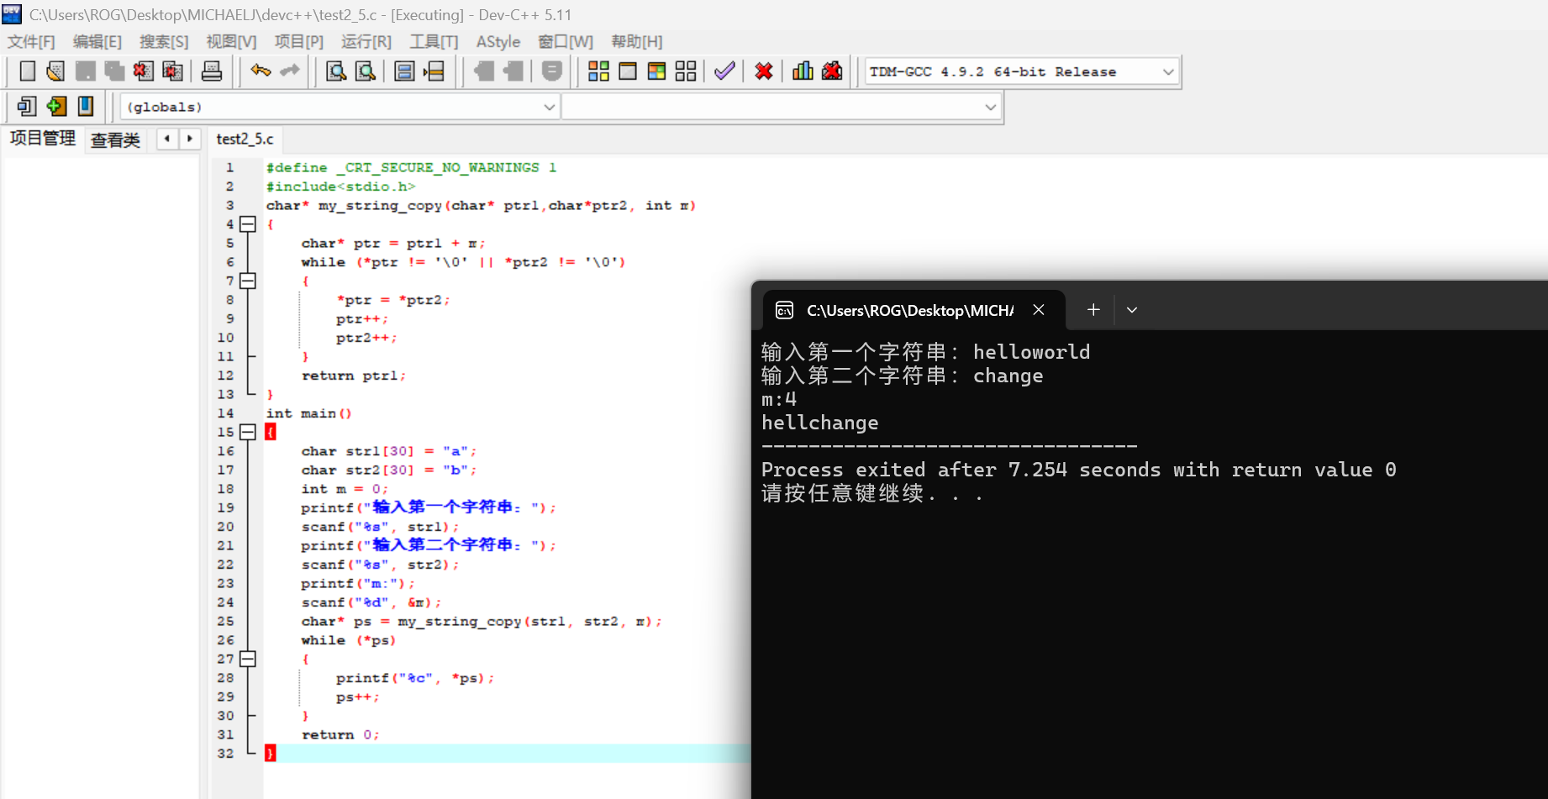Expand the (globals) scope dropdown
Viewport: 1548px width, 799px height.
[x=340, y=107]
